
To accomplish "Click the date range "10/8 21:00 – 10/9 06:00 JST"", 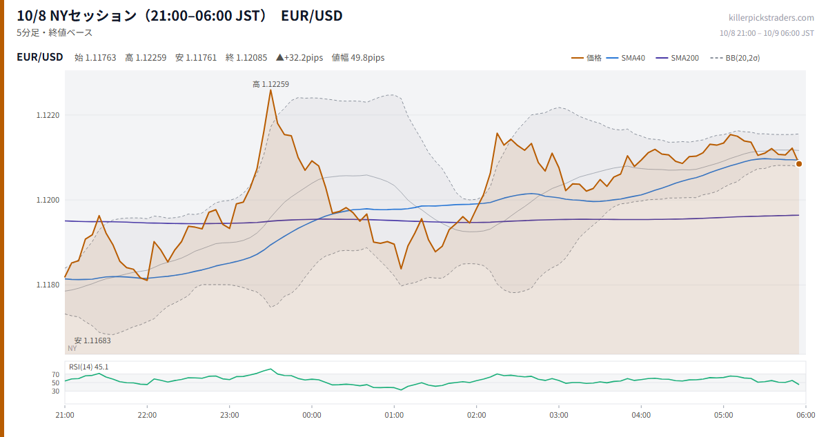I will (x=767, y=33).
